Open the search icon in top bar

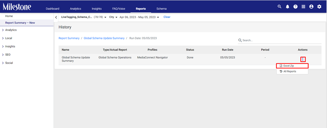pyautogui.click(x=279, y=7)
